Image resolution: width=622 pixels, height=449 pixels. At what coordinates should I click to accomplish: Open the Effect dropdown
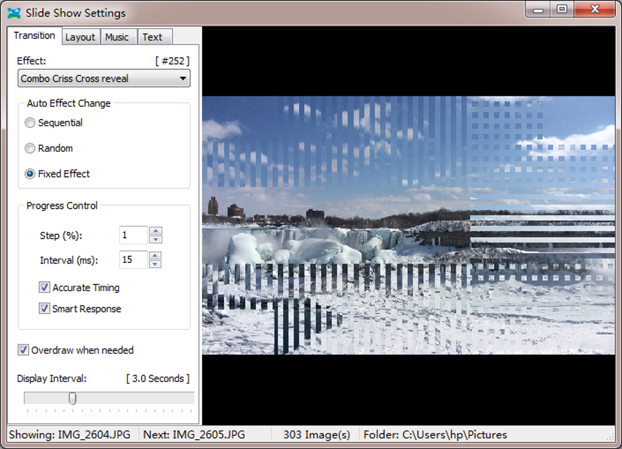coord(182,78)
